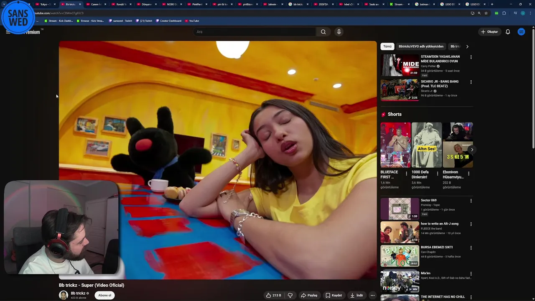Viewport: 535px width, 301px height.
Task: Open the Browse - Kick Stream bookmark
Action: 90,21
